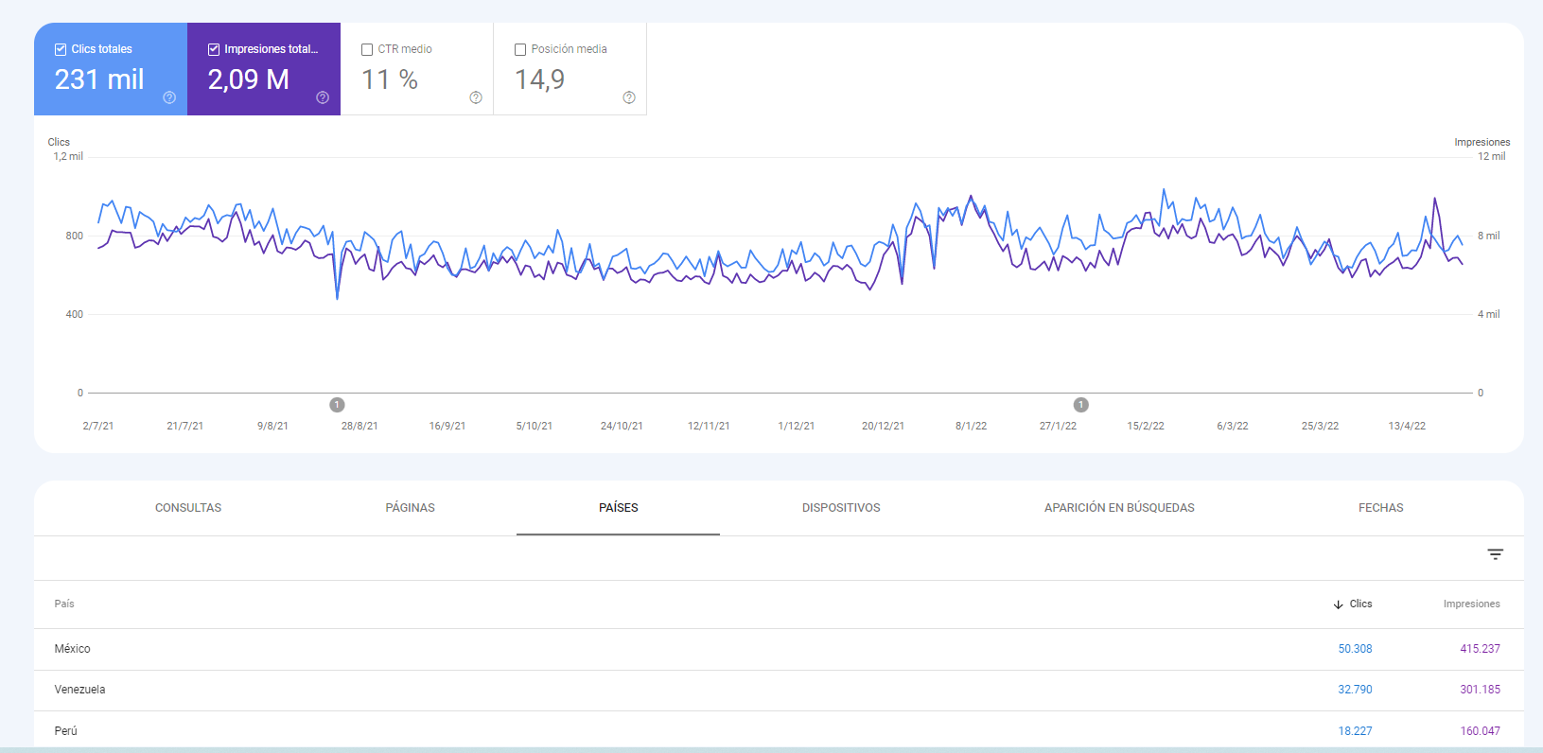Uncheck the Clics totales checkbox
Image resolution: width=1543 pixels, height=753 pixels.
pyautogui.click(x=61, y=49)
